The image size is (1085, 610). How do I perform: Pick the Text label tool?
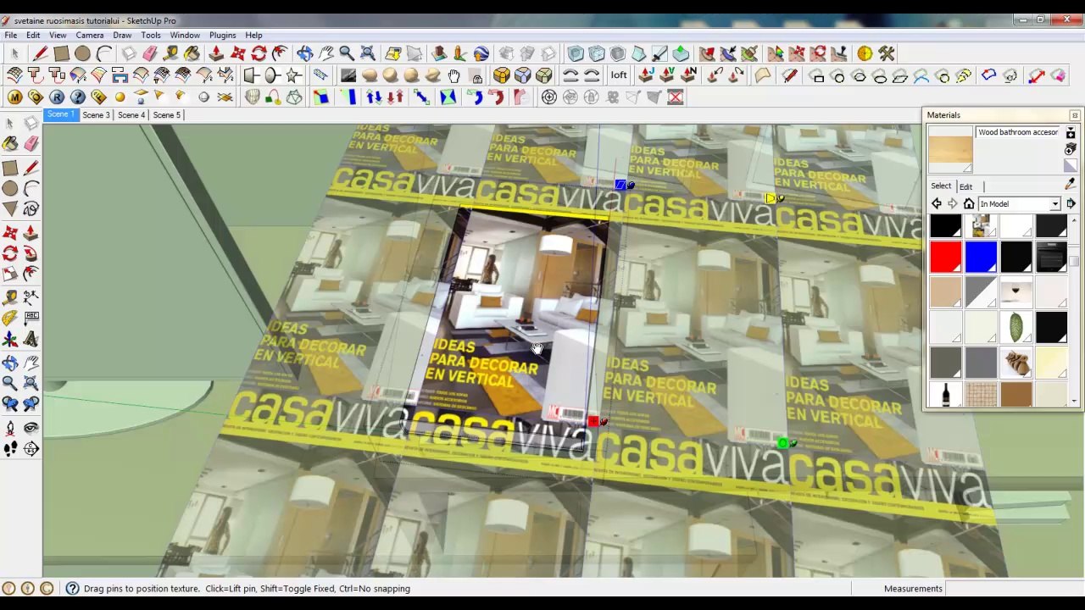coord(31,317)
